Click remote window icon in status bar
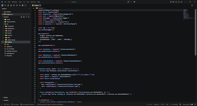Viewport: 197px width, 106px height. 2,104
